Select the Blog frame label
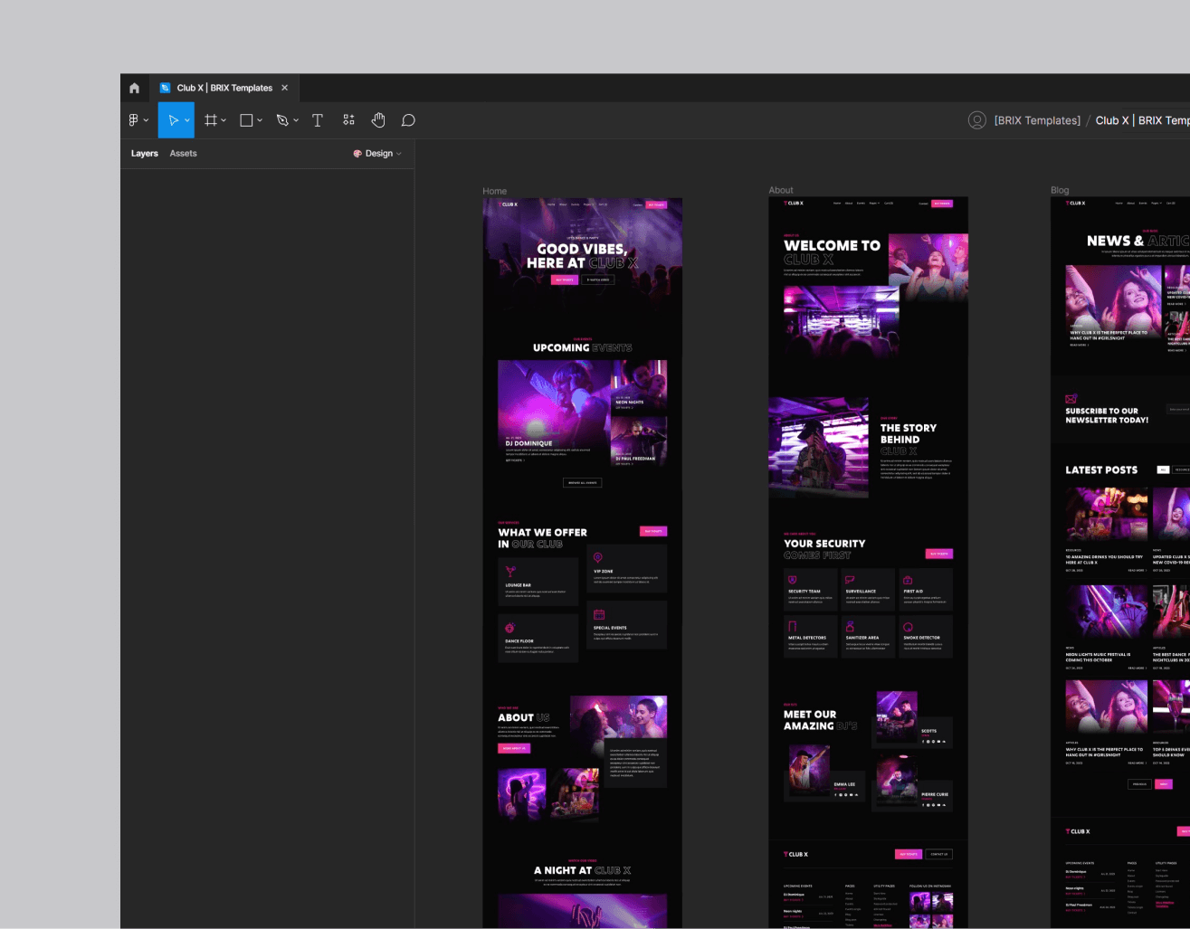The image size is (1190, 929). coord(1060,190)
